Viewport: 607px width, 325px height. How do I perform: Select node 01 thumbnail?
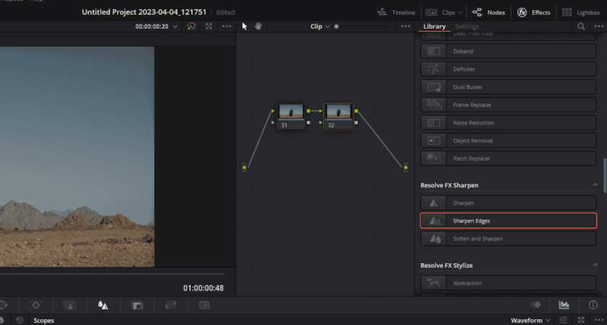point(291,112)
